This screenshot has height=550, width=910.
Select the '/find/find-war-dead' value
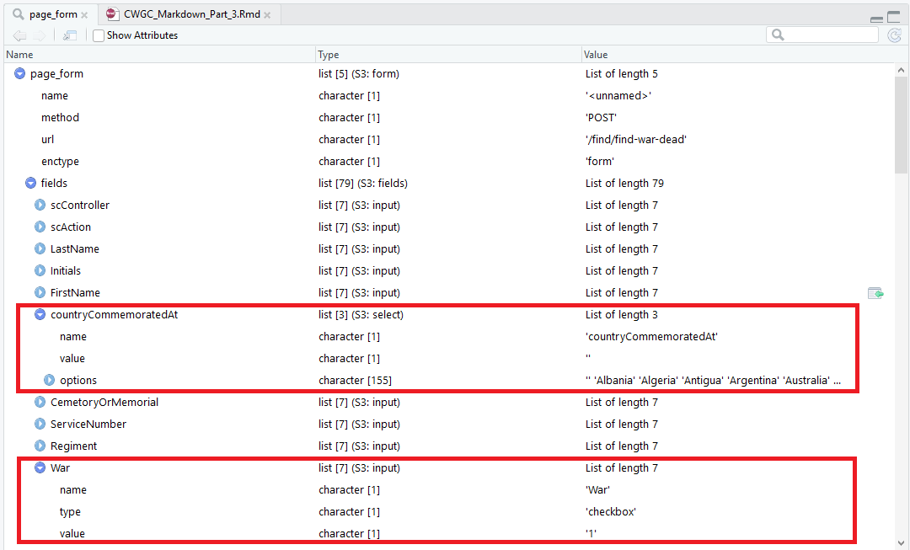tap(635, 140)
